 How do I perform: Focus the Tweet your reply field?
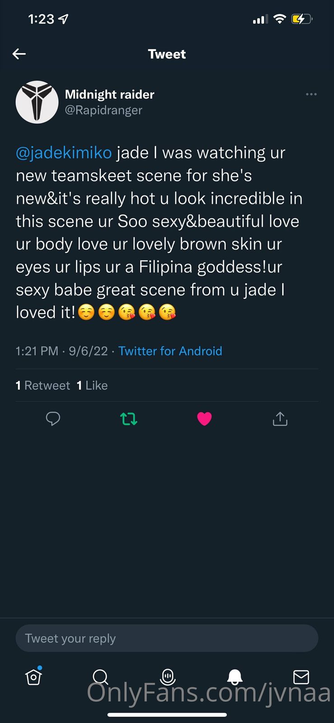(167, 638)
